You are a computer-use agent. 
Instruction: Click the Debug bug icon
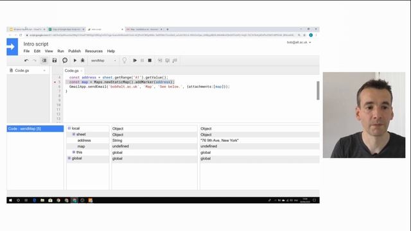click(x=83, y=60)
